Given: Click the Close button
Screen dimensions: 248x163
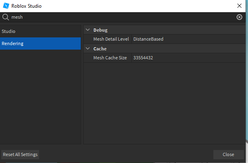Looking at the screenshot, I should click(228, 154).
